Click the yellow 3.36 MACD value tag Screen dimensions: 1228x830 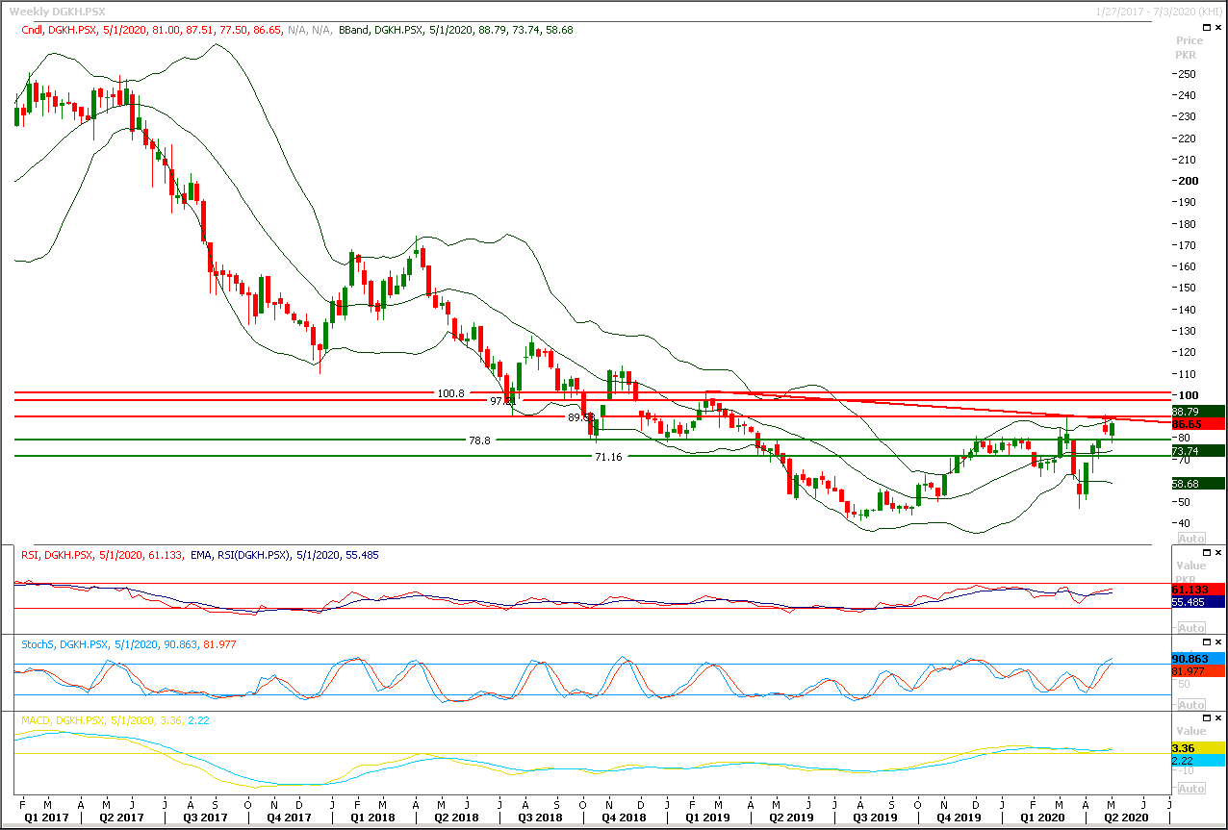tap(1198, 747)
